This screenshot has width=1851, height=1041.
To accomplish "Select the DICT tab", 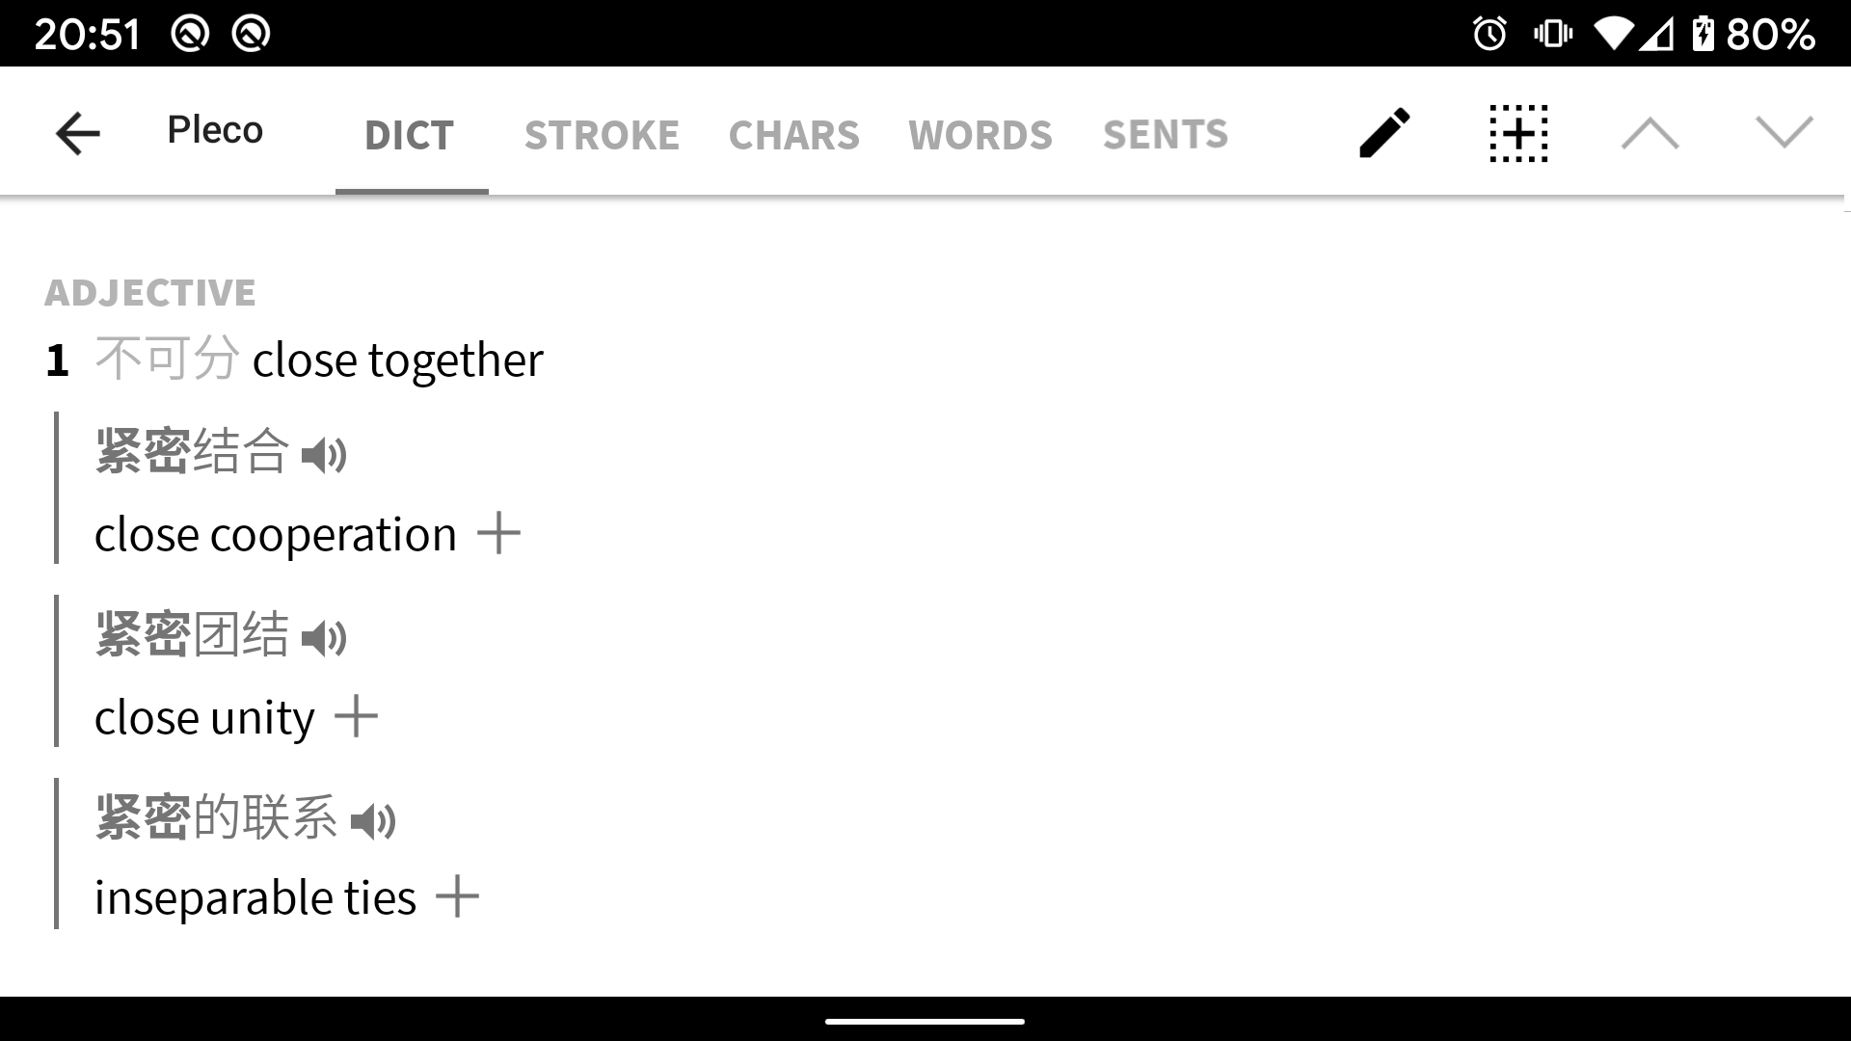I will [x=410, y=135].
